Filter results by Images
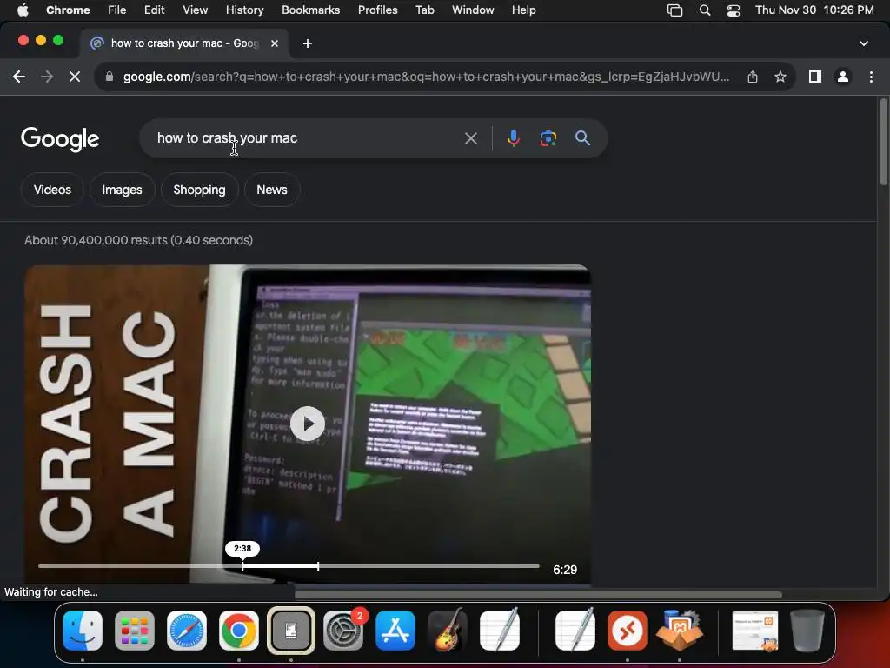This screenshot has width=890, height=668. pyautogui.click(x=122, y=190)
